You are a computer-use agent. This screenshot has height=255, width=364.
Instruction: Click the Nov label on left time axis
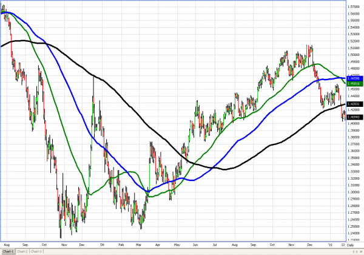[64, 244]
